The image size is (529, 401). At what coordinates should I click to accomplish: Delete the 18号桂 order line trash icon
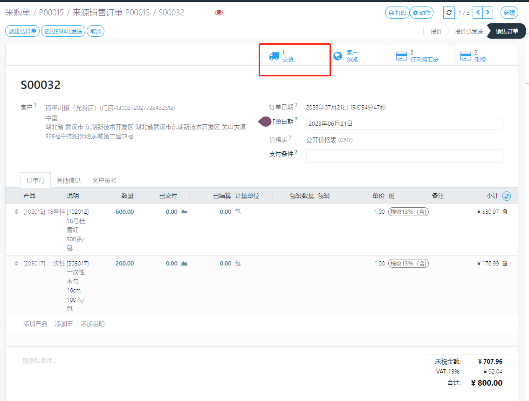pos(505,211)
